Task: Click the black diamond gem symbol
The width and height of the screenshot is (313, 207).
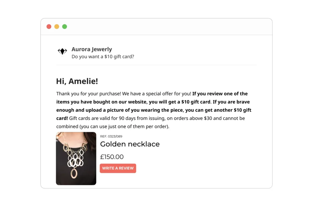Action: click(62, 51)
